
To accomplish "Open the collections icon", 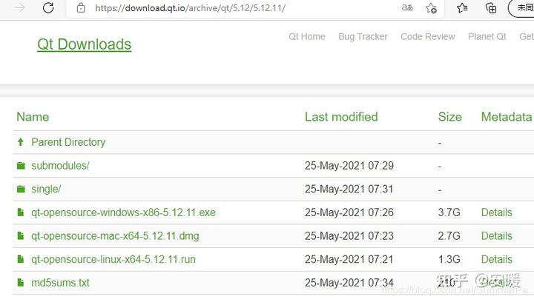I will click(x=491, y=8).
